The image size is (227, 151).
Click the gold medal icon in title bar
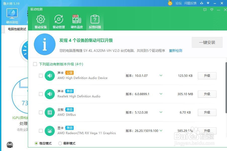(170, 3)
